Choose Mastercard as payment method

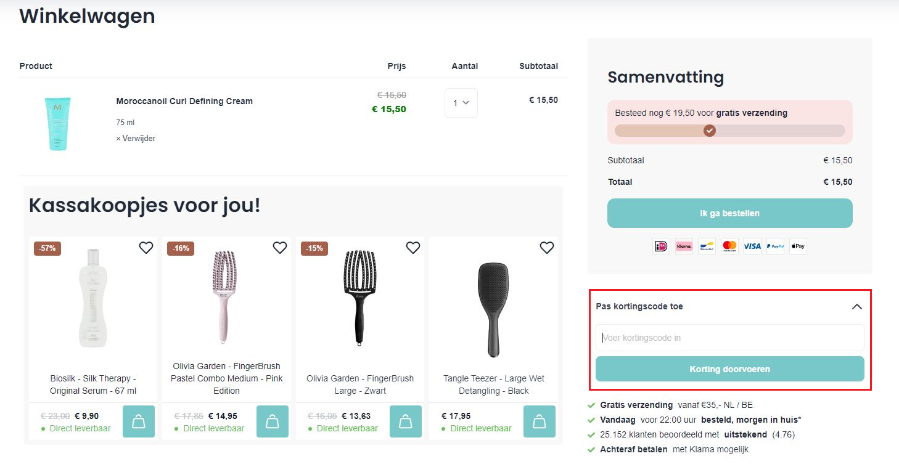(x=729, y=246)
